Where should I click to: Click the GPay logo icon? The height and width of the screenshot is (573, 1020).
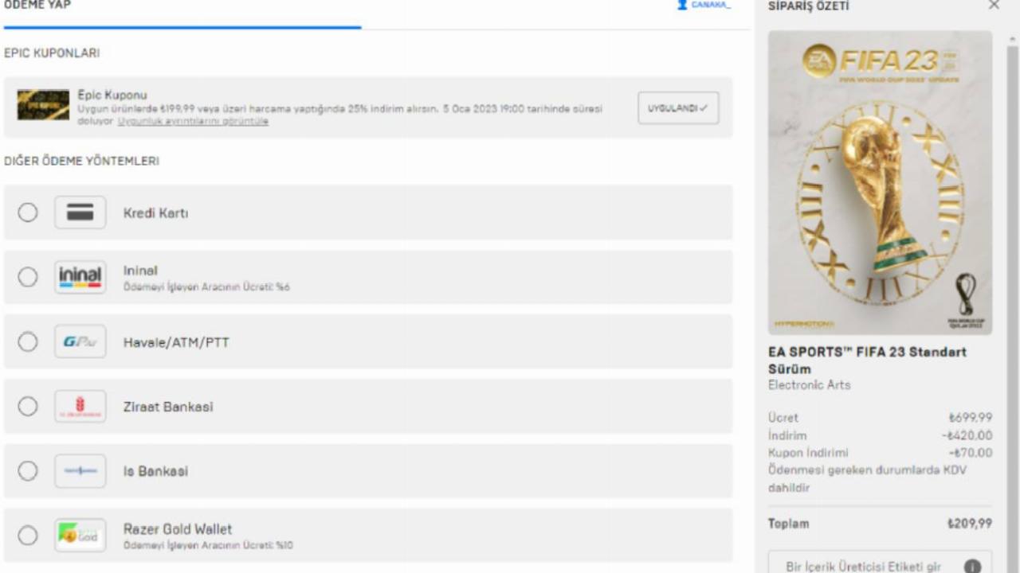tap(80, 341)
